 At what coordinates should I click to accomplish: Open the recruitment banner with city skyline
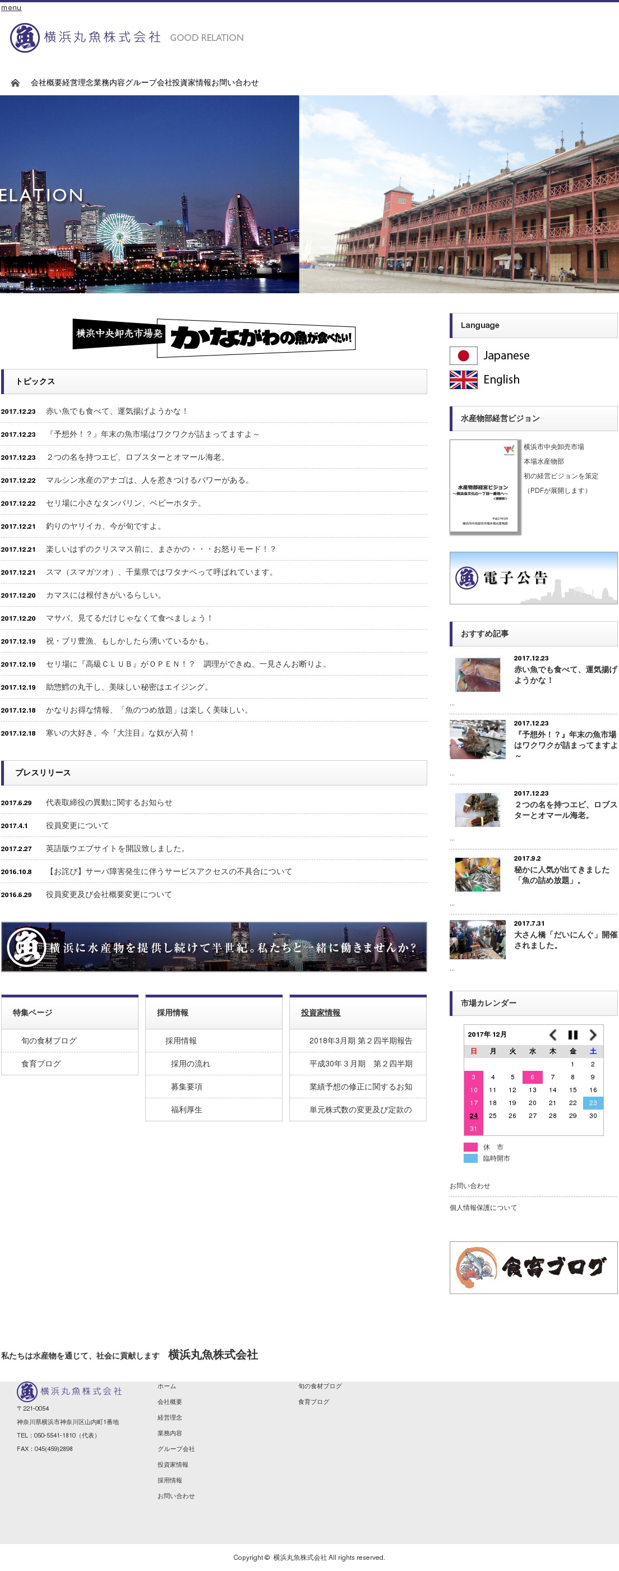(214, 946)
